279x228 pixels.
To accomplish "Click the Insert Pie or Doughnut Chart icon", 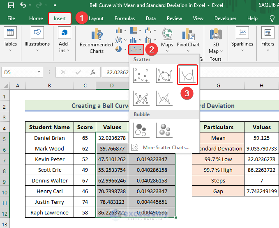I will pos(118,49).
